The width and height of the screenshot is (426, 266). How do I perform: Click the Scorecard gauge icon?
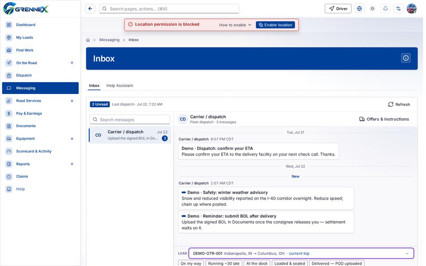pos(9,151)
